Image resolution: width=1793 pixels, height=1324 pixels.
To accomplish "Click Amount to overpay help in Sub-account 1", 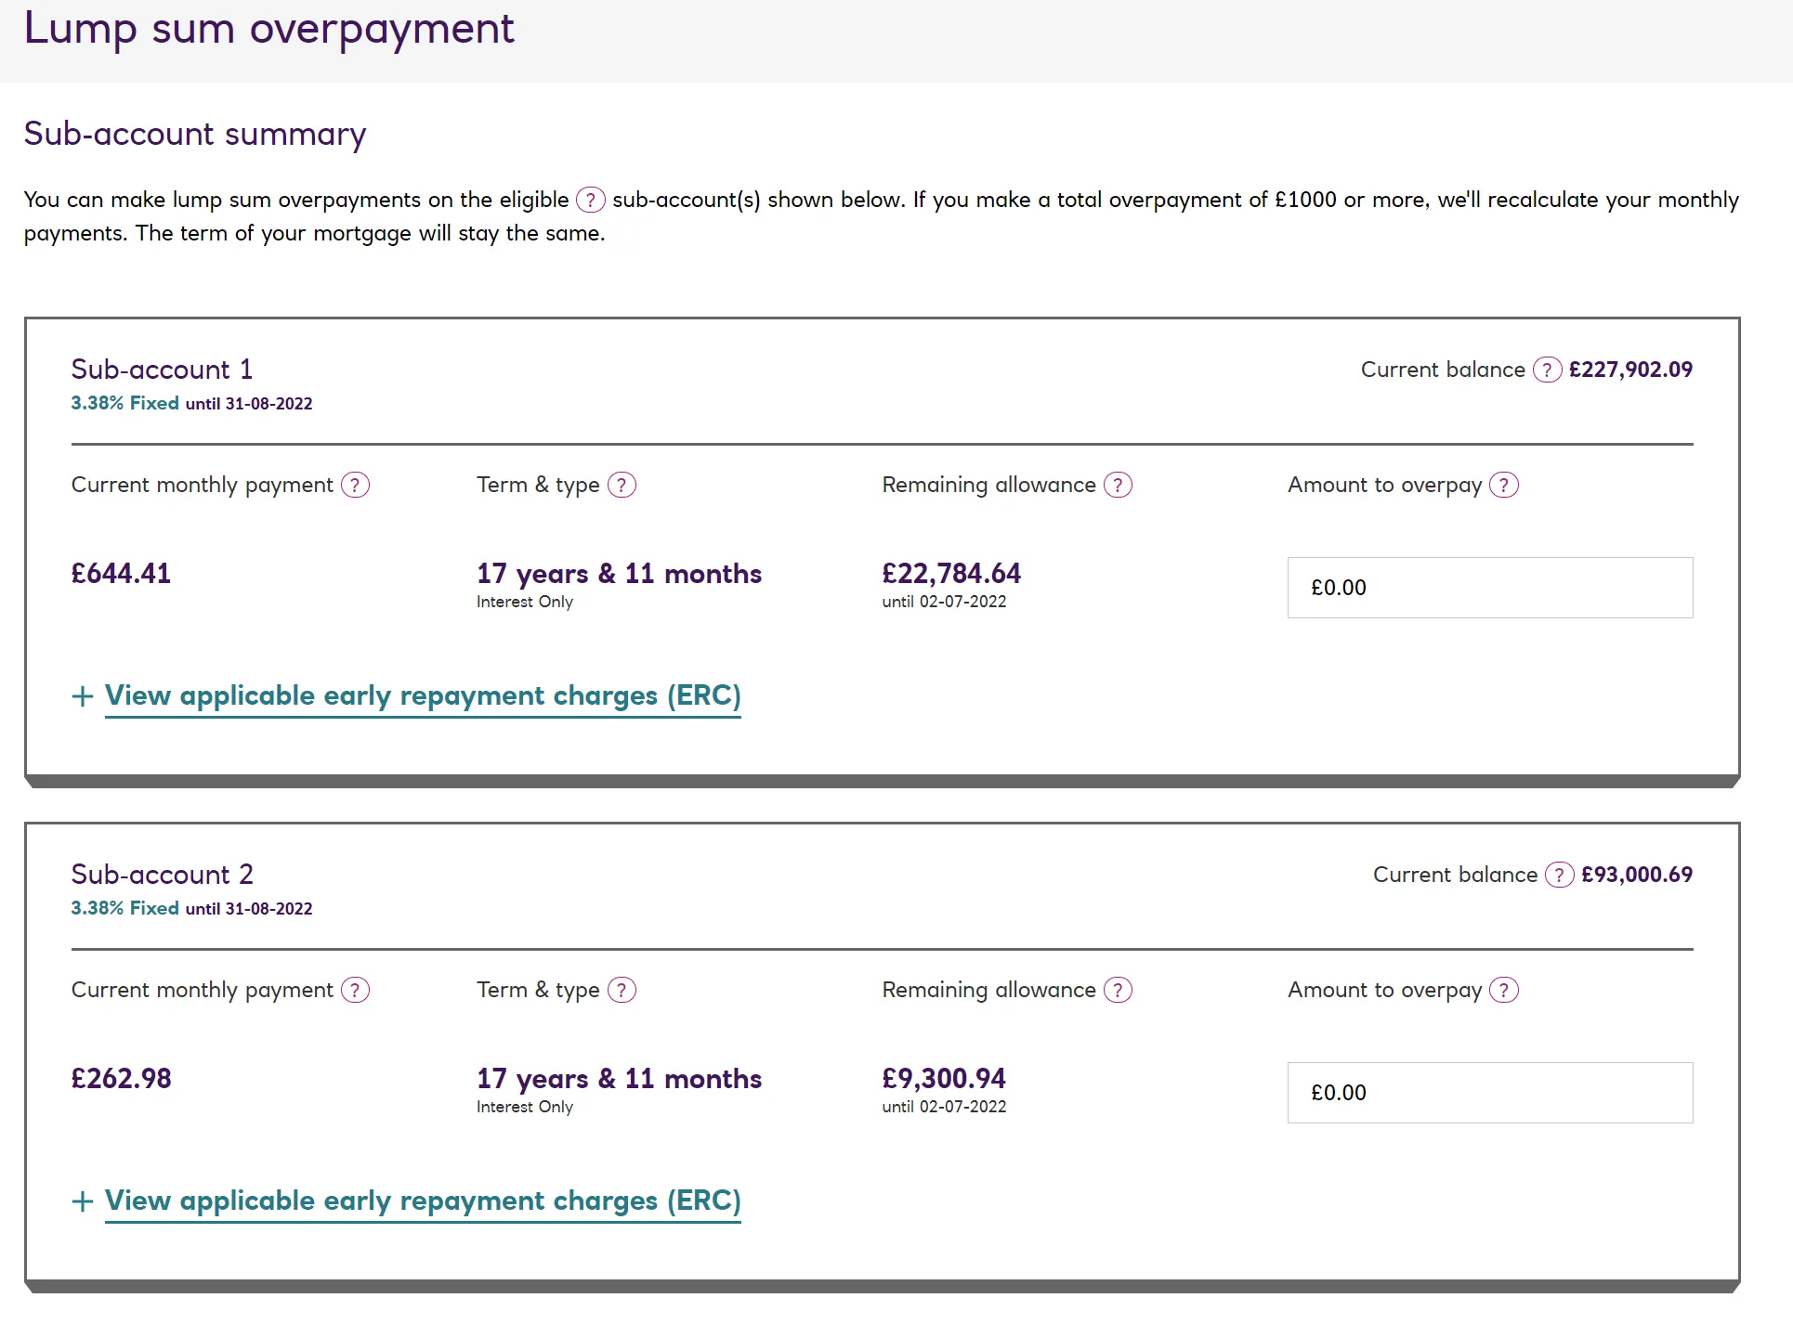I will [1503, 485].
